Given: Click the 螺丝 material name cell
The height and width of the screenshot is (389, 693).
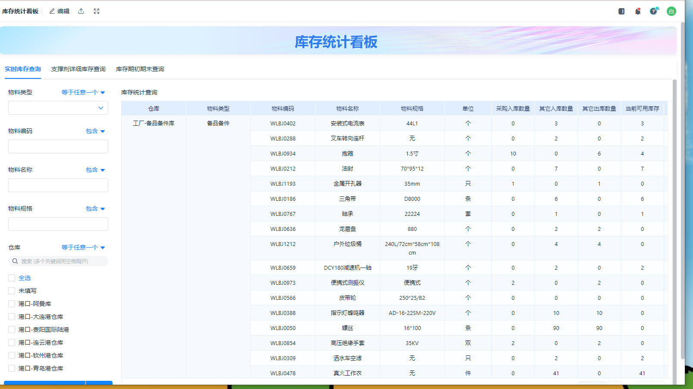Looking at the screenshot, I should [348, 328].
